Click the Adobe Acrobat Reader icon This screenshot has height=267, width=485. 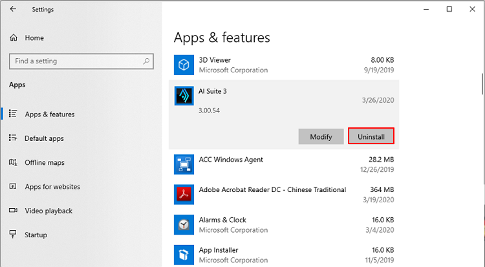tap(184, 195)
